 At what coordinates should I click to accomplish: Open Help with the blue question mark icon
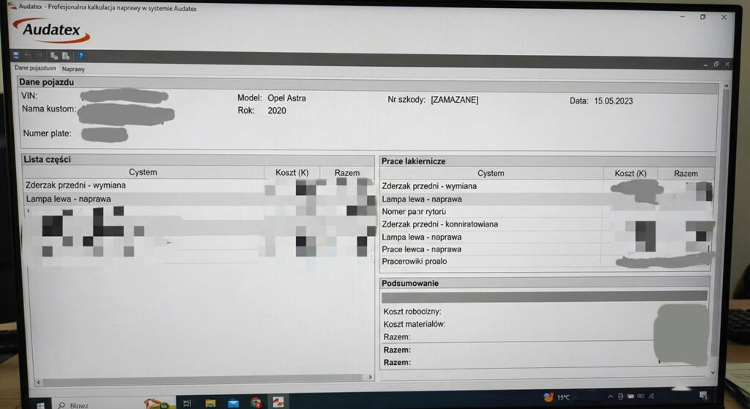pyautogui.click(x=81, y=56)
